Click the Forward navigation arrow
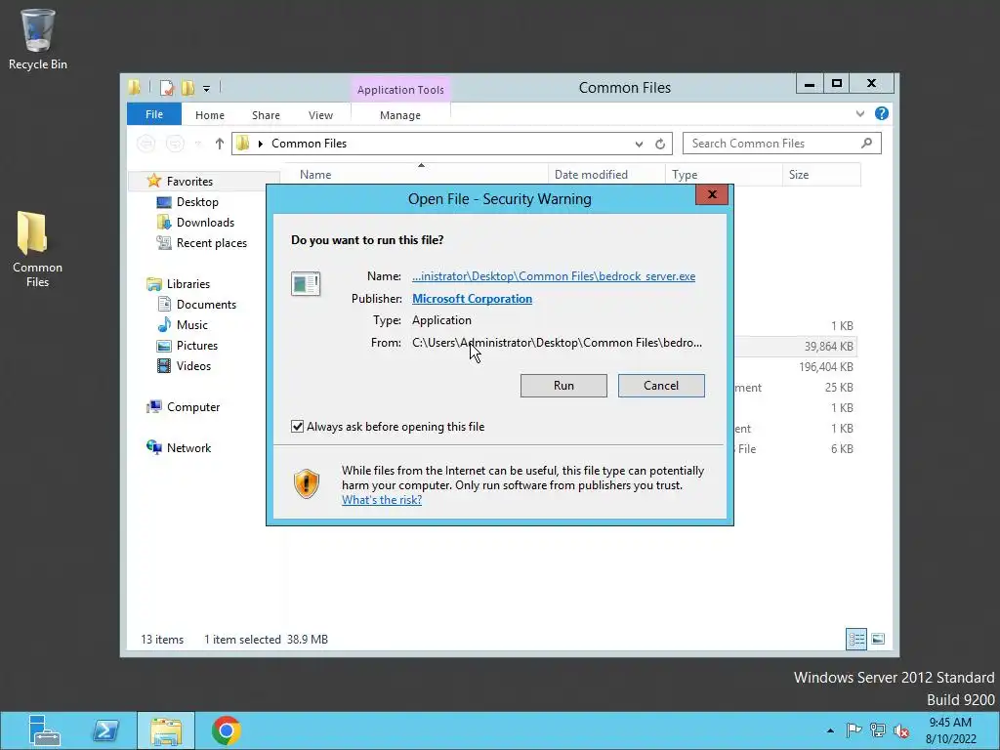The height and width of the screenshot is (750, 1000). (x=175, y=144)
